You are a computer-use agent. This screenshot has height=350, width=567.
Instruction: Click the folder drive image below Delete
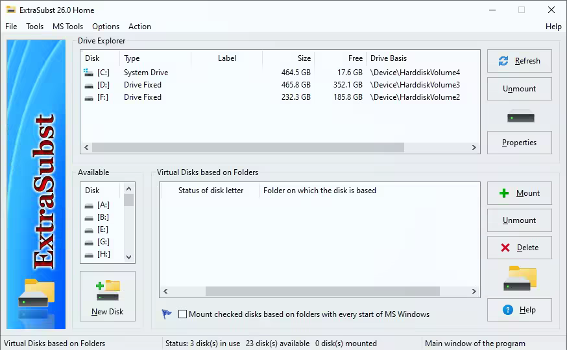point(520,279)
